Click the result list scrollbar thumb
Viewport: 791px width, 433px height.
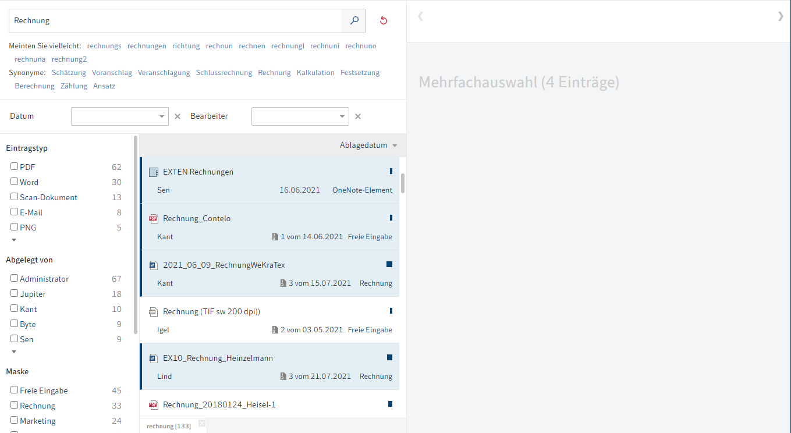(x=402, y=183)
